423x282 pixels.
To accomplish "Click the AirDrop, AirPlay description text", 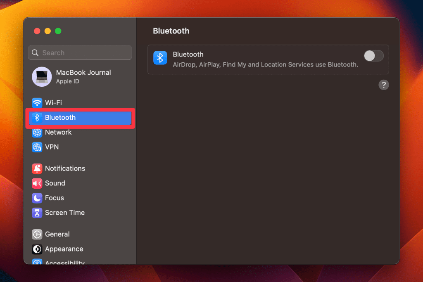I will (x=266, y=65).
